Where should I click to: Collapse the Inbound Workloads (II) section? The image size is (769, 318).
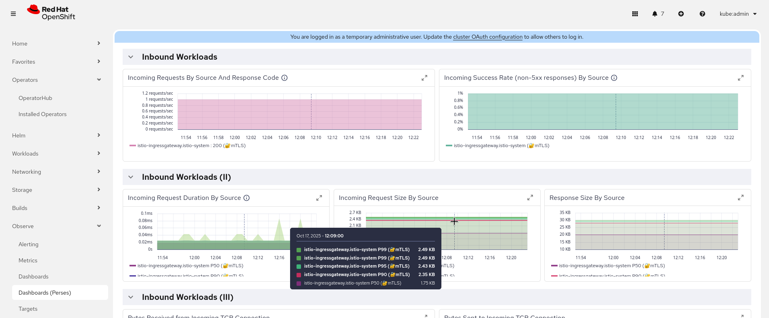(x=131, y=177)
